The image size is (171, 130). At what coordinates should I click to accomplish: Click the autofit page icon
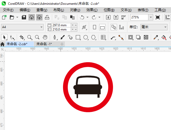(84, 27)
